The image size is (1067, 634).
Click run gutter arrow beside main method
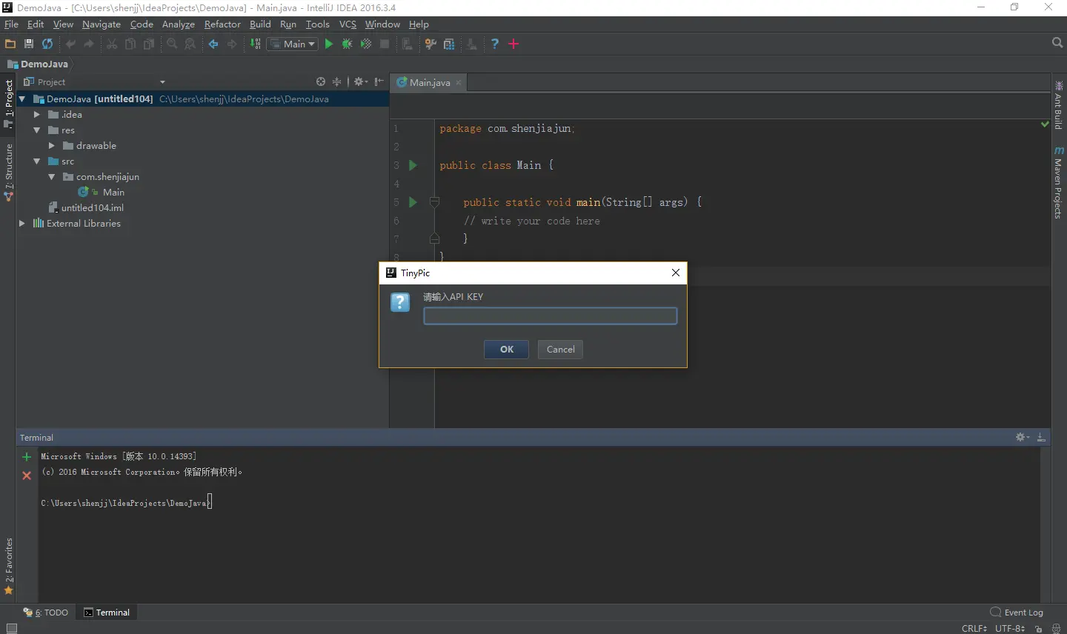click(413, 201)
